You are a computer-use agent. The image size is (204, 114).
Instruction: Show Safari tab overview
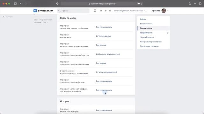200,3
